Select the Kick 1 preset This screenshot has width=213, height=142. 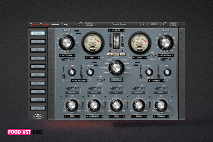(38, 42)
